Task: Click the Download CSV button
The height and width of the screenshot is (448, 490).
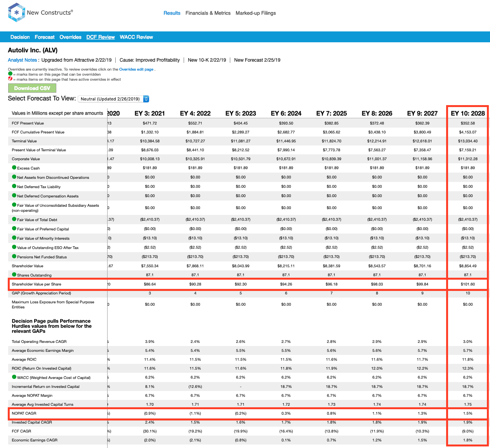Action: click(x=32, y=88)
